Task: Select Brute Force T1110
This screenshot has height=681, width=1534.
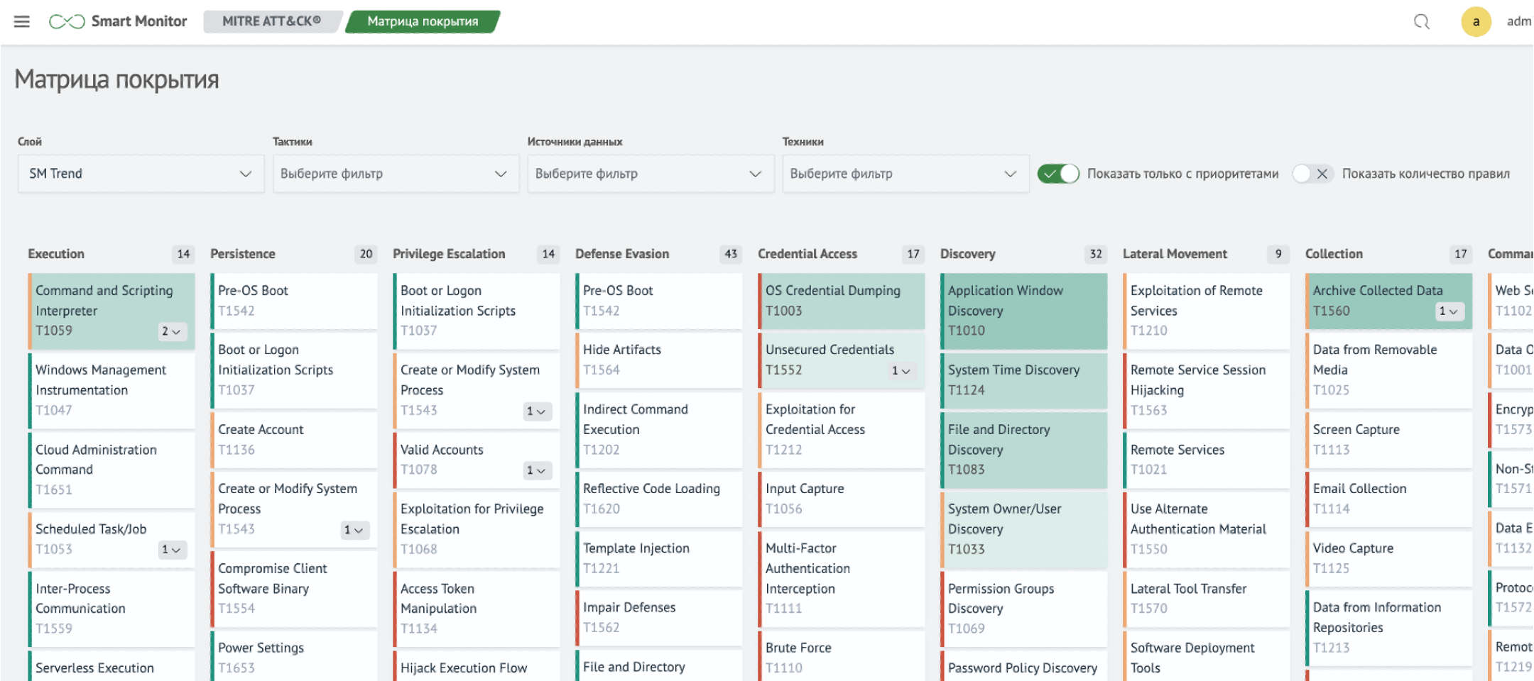Action: [x=842, y=657]
